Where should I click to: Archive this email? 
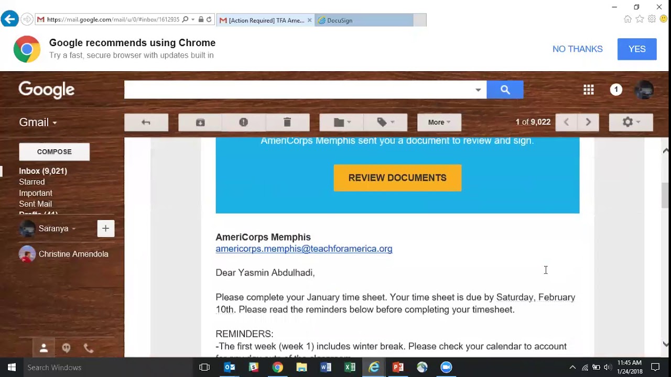click(x=200, y=122)
